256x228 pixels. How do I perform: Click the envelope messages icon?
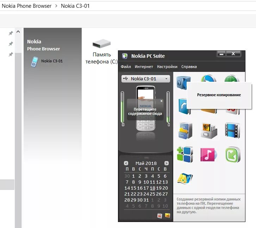point(168,215)
